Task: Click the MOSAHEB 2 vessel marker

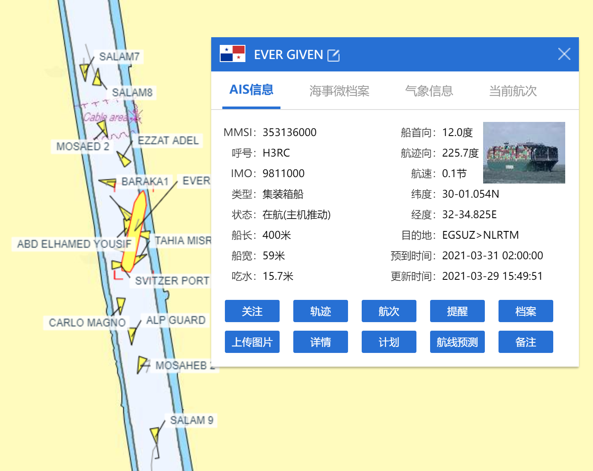Action: click(142, 364)
